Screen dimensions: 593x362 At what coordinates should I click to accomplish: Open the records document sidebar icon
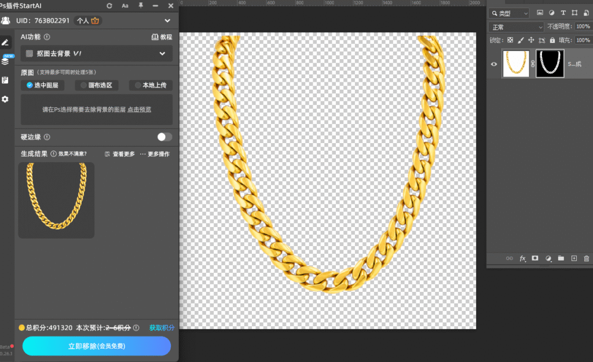pos(5,80)
